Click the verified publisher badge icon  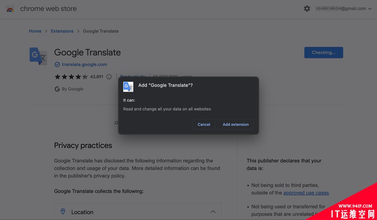pyautogui.click(x=57, y=64)
